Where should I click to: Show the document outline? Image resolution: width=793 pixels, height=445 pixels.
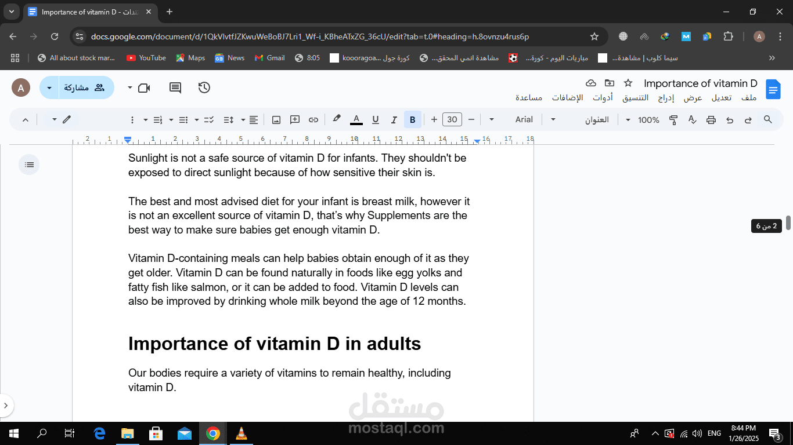[30, 165]
